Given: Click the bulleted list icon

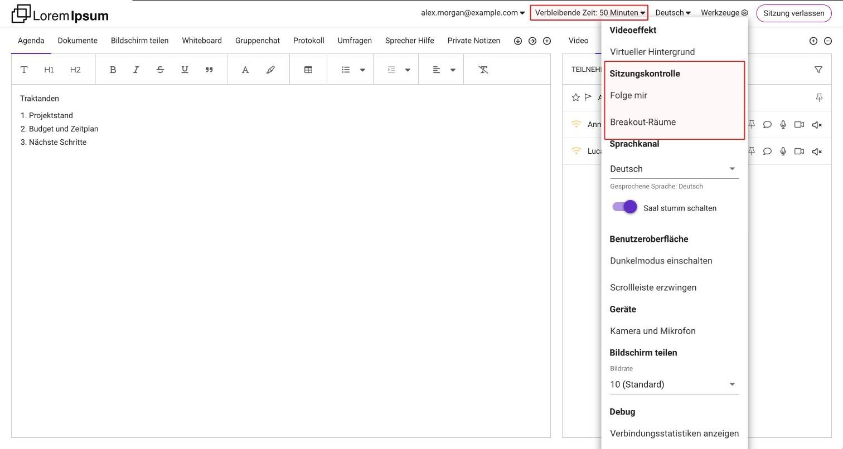Looking at the screenshot, I should click(346, 70).
